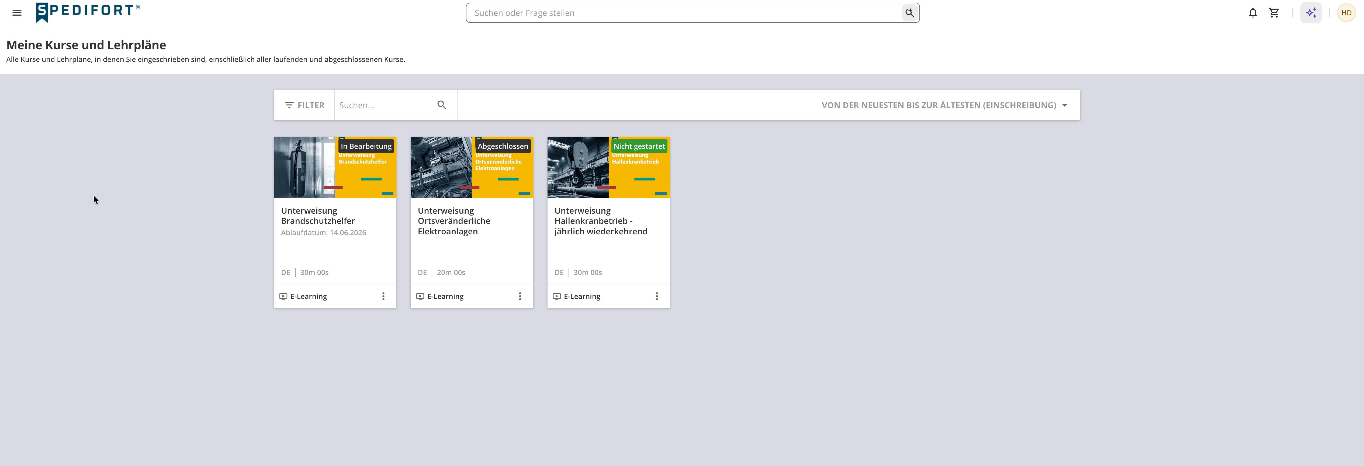Click the 'Abgeschlossen' status badge
The image size is (1364, 466).
click(503, 146)
